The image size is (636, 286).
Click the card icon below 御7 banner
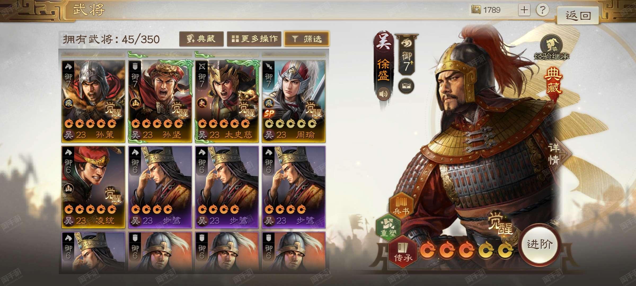tap(406, 86)
